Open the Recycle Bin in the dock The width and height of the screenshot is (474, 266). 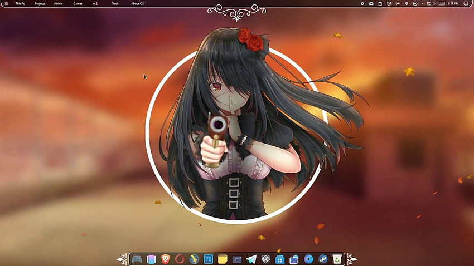(337, 259)
